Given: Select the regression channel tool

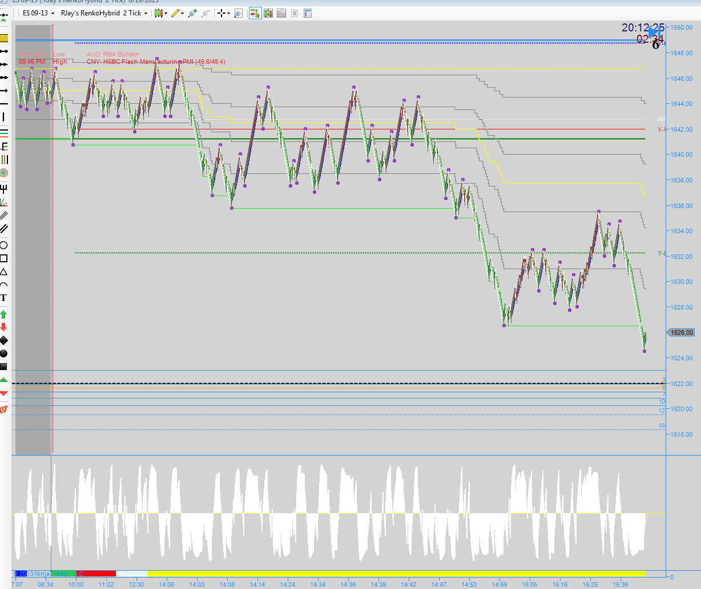Looking at the screenshot, I should pos(4,216).
